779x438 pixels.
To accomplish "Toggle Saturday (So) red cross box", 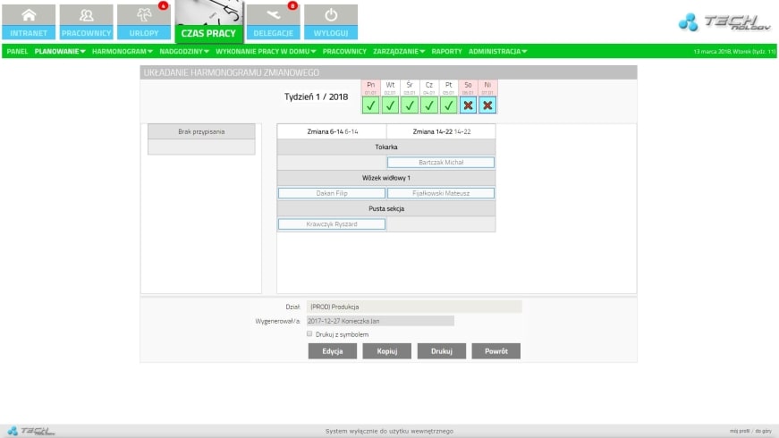I will tap(468, 105).
